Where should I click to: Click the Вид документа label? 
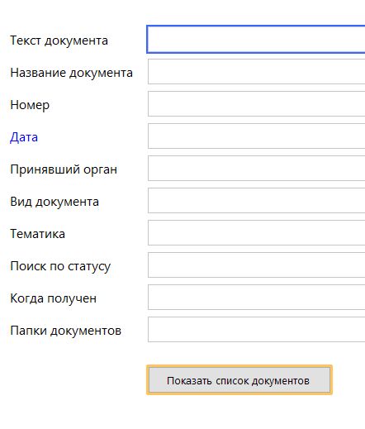[x=55, y=202]
